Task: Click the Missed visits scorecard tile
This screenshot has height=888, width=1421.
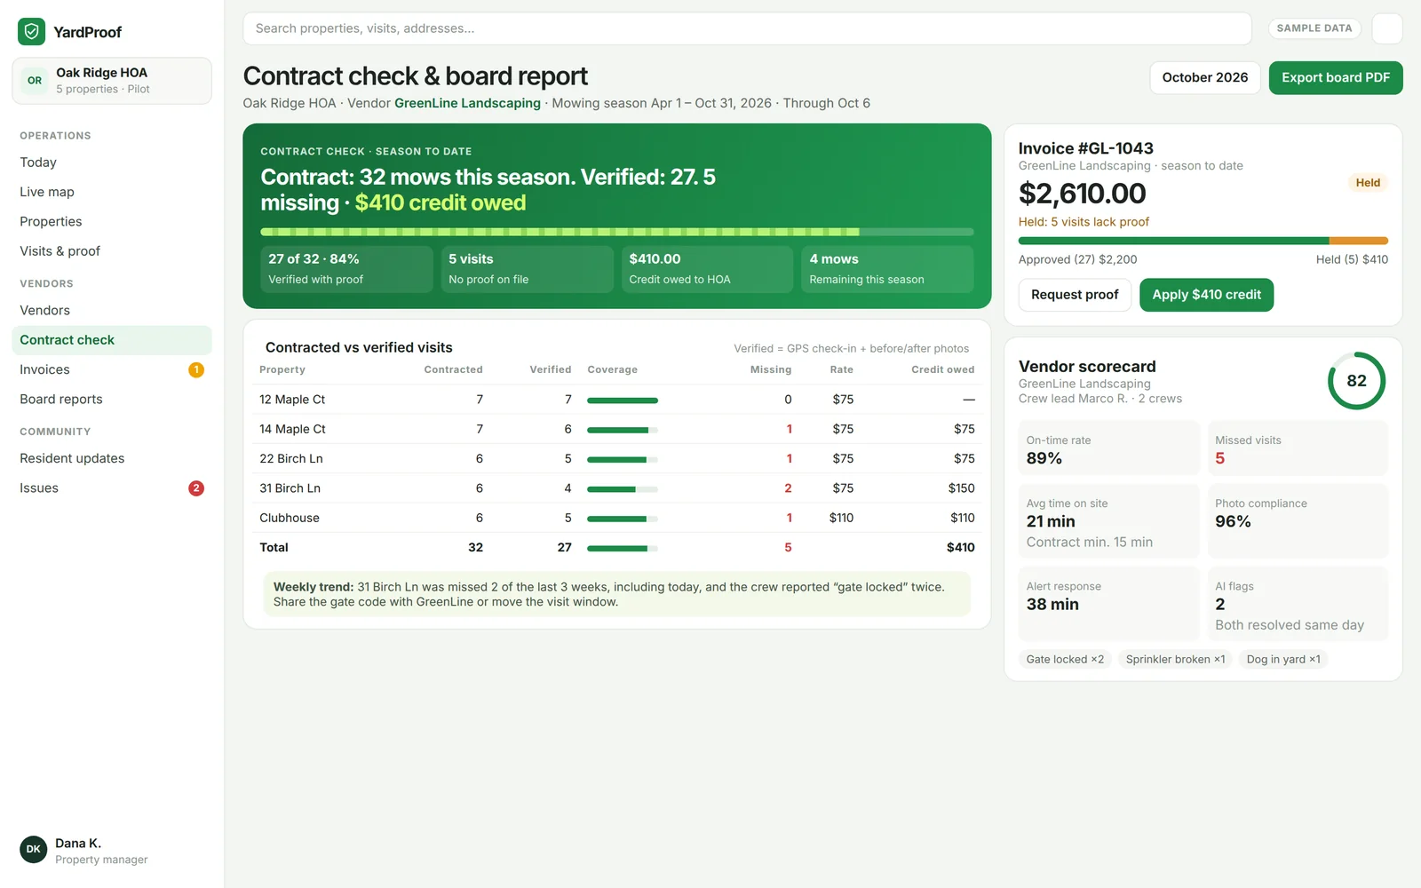Action: (1298, 448)
